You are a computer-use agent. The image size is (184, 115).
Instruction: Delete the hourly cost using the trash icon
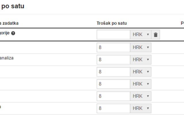(x=156, y=34)
